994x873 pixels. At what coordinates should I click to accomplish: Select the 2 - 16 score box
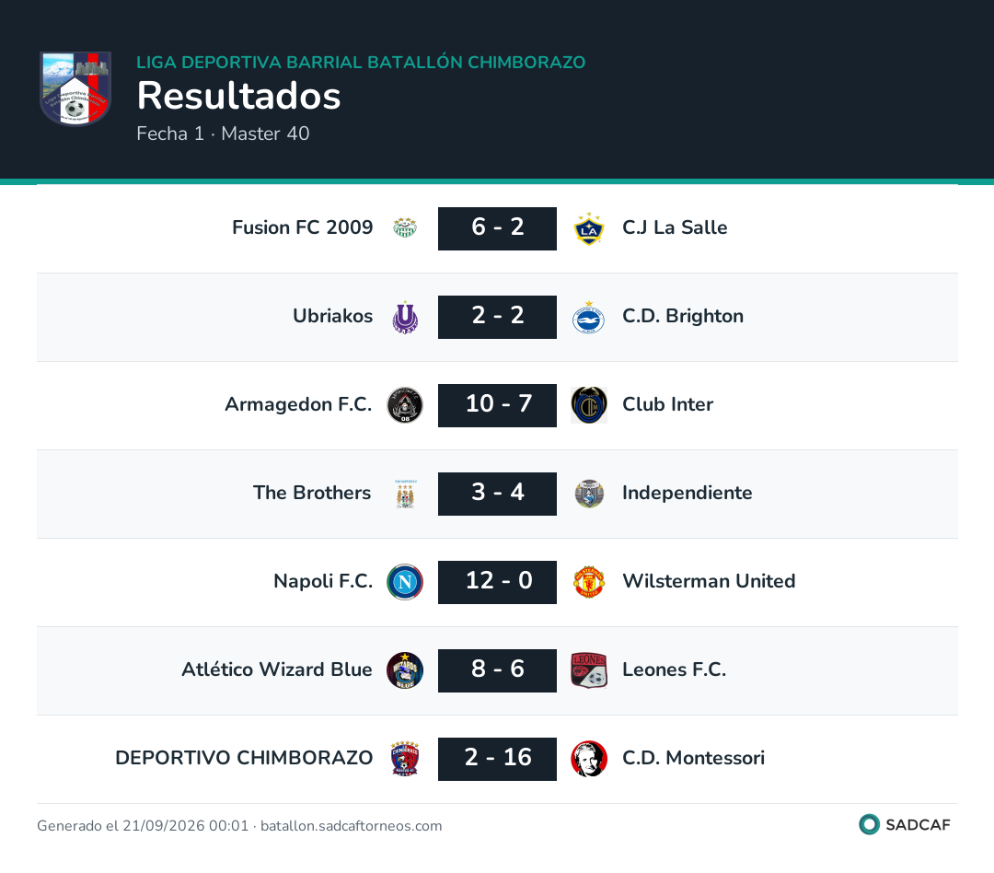[x=498, y=759]
